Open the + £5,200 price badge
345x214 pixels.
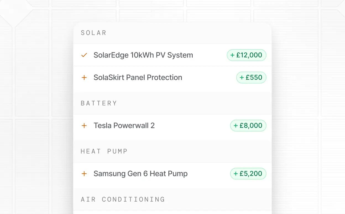[x=248, y=174]
